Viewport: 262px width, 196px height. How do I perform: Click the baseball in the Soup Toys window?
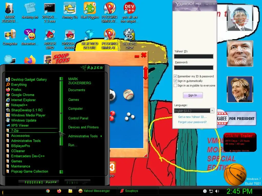click(x=128, y=94)
